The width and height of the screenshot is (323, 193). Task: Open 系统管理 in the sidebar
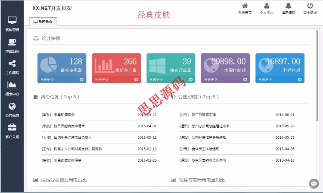coord(12,23)
